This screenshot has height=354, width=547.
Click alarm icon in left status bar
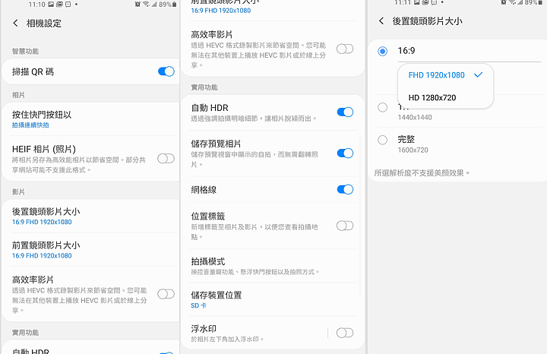tap(138, 5)
